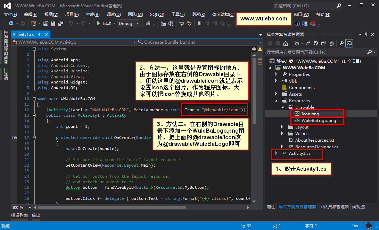The width and height of the screenshot is (379, 230).
Task: Open the 调试(D) debug menu
Action: 114,15
